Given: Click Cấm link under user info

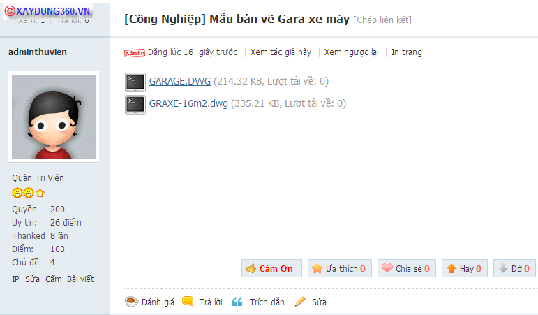Looking at the screenshot, I should click(x=54, y=279).
